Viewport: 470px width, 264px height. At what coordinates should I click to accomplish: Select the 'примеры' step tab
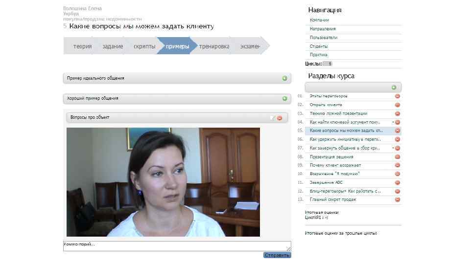(177, 46)
